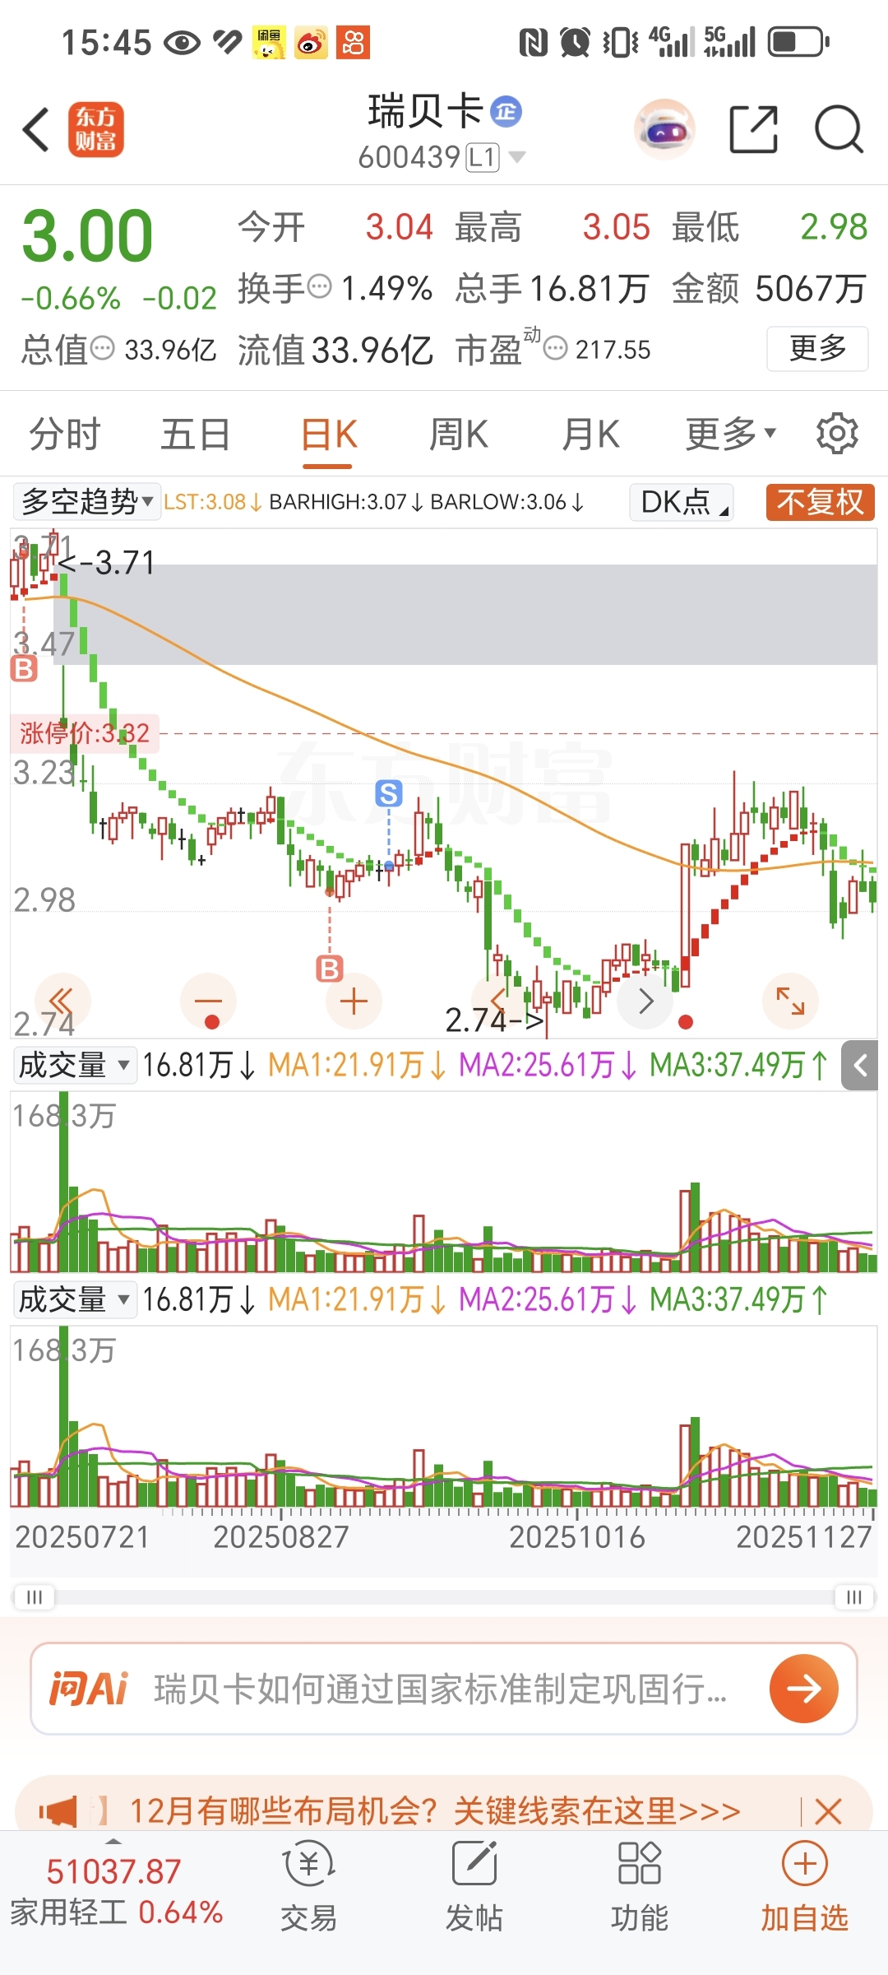The height and width of the screenshot is (1975, 888).
Task: Open the DK点 selector
Action: tap(682, 501)
